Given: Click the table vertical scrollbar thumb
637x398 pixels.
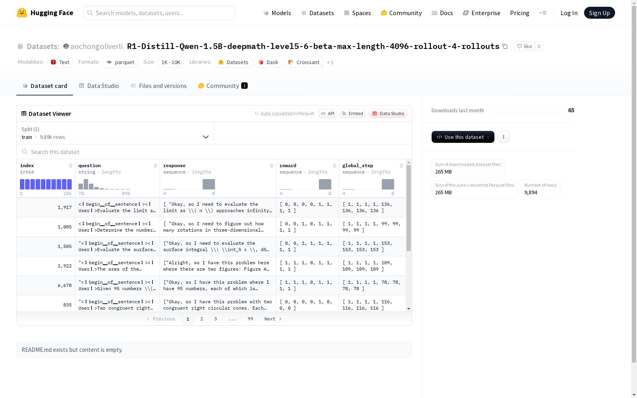Looking at the screenshot, I should point(408,208).
